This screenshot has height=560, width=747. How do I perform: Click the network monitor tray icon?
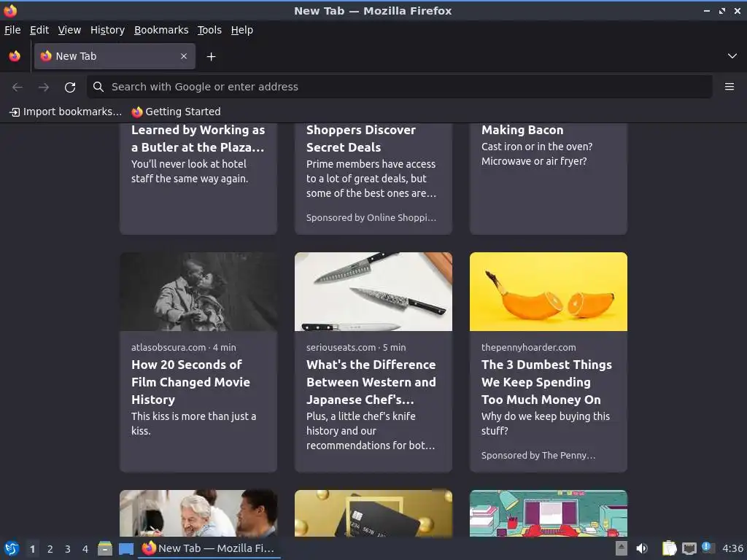click(689, 548)
